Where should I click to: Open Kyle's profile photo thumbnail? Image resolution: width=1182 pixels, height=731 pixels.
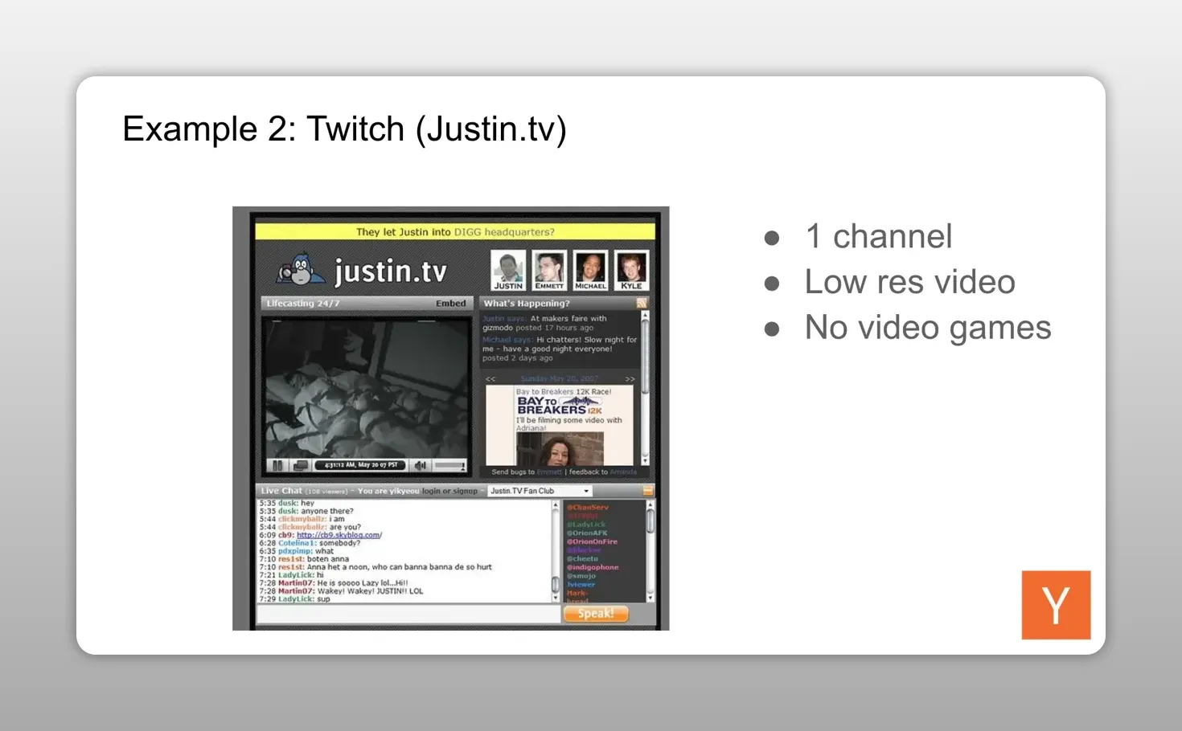631,270
